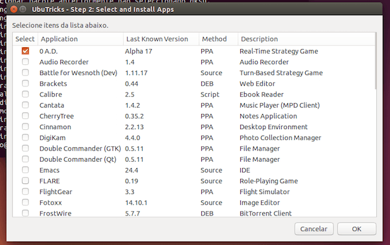The image size is (390, 245).
Task: Click the 'CherryTree' application name
Action: [57, 117]
